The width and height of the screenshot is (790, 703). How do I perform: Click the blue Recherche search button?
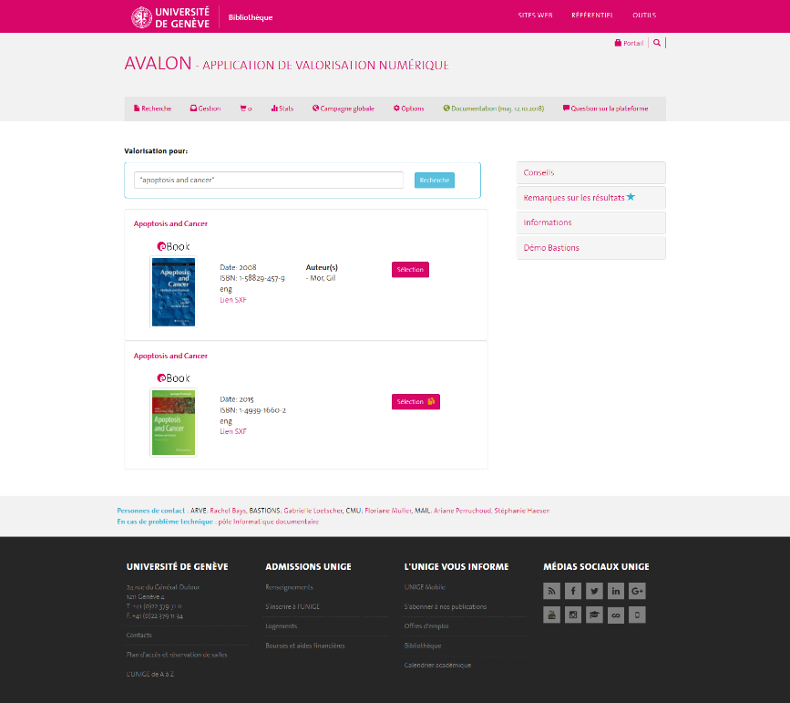435,180
